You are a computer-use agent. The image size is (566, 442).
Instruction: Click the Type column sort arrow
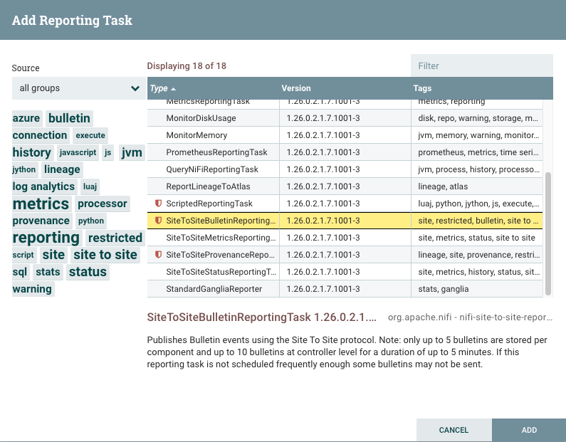point(174,89)
